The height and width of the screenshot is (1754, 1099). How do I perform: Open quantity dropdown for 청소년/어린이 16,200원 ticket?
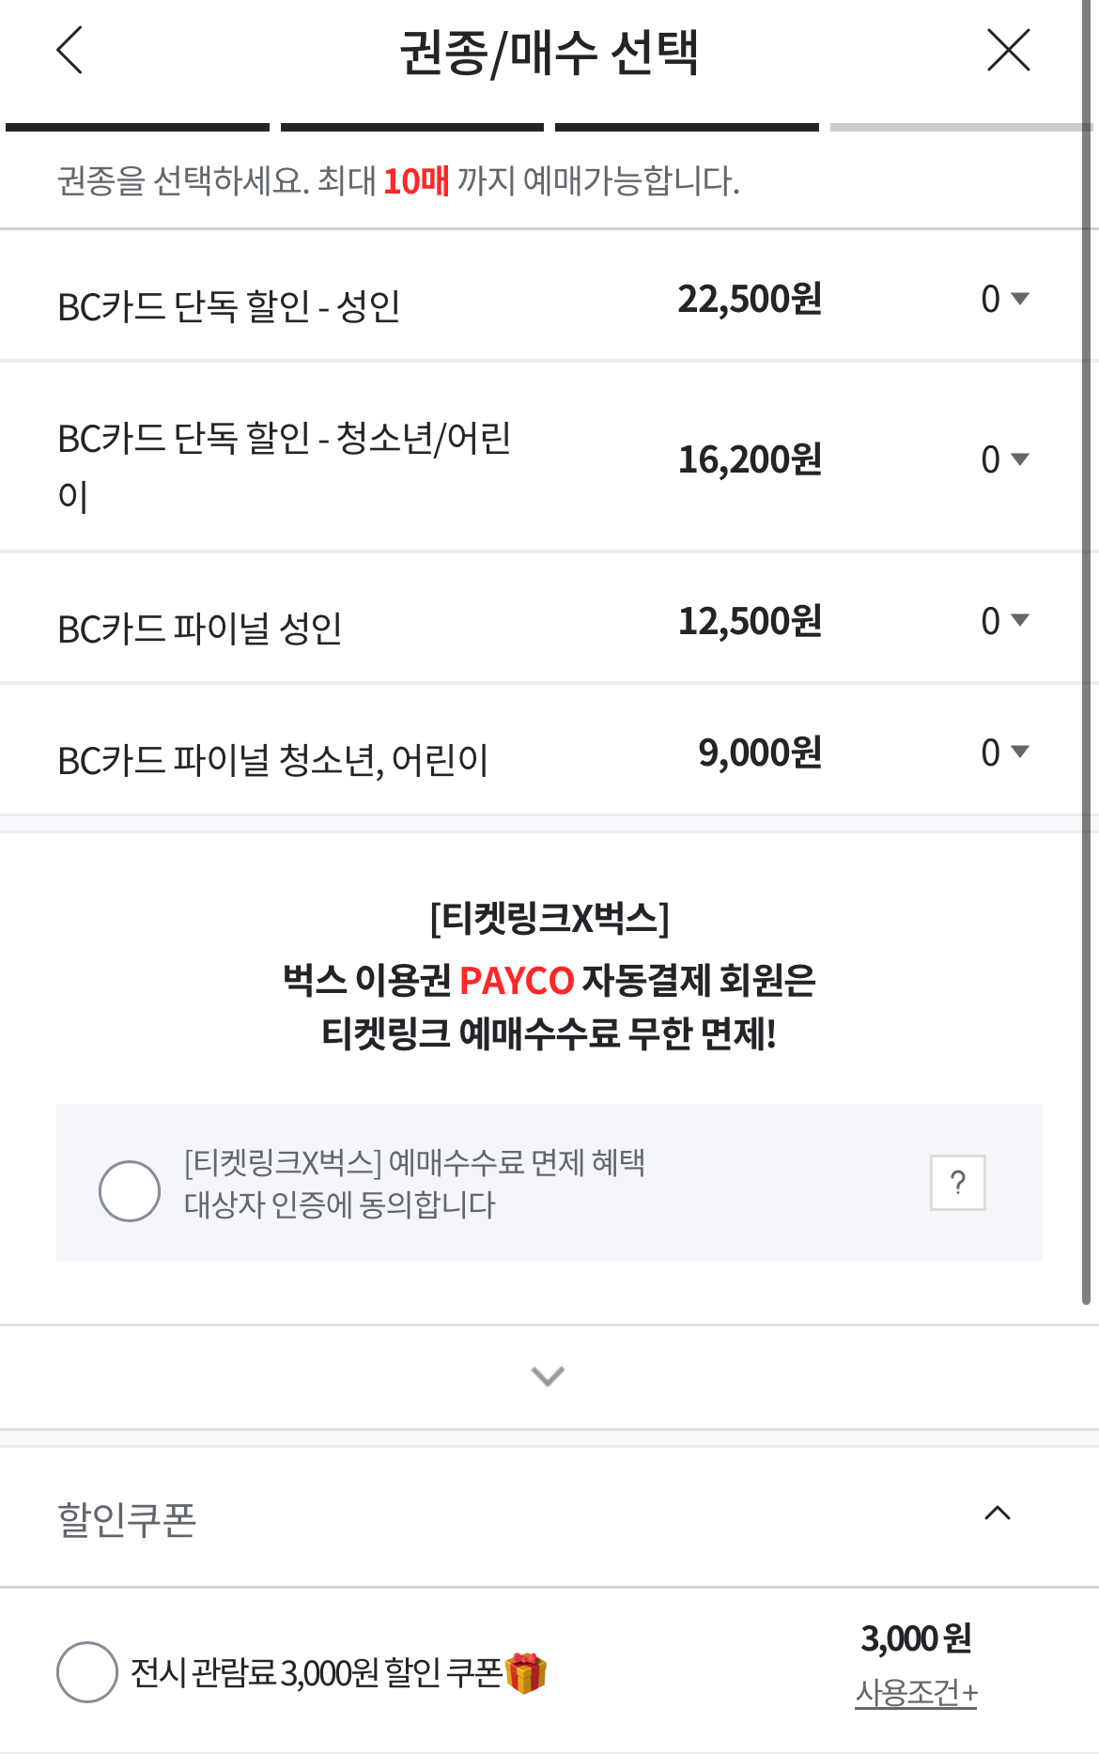tap(1004, 459)
